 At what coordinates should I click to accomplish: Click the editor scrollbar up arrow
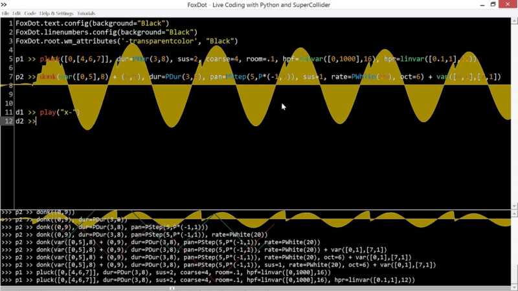[x=514, y=21]
